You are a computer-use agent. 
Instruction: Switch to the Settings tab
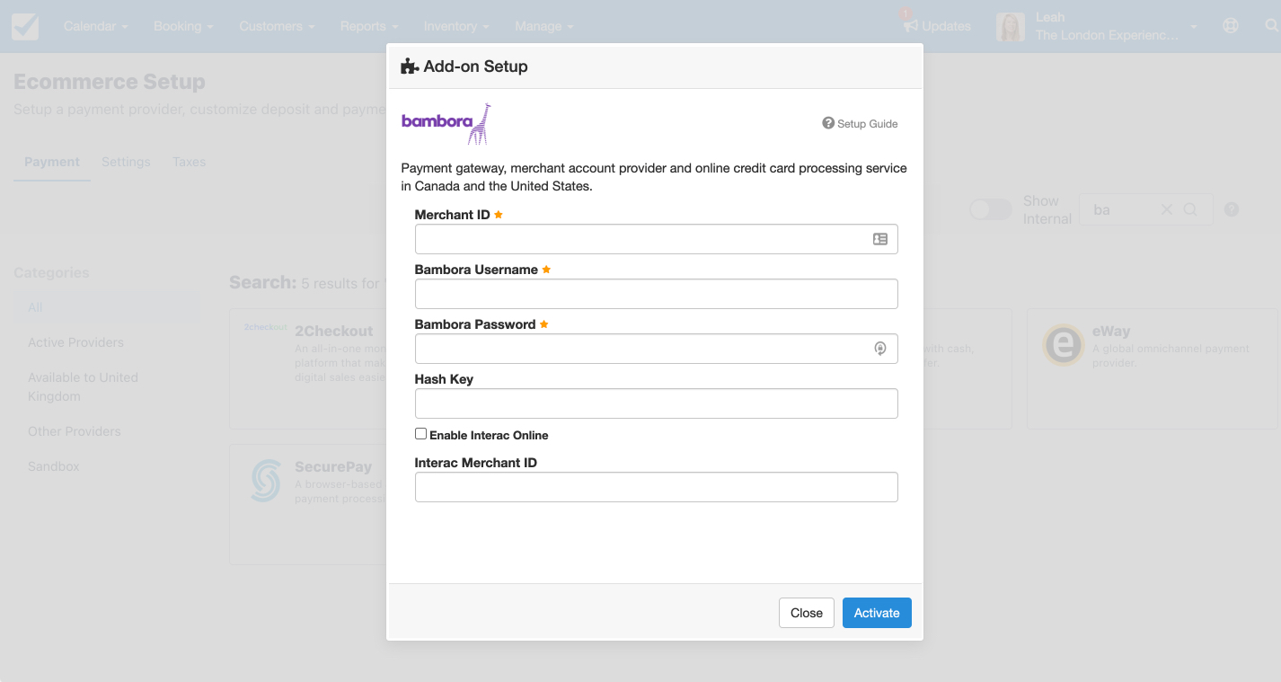pyautogui.click(x=126, y=162)
